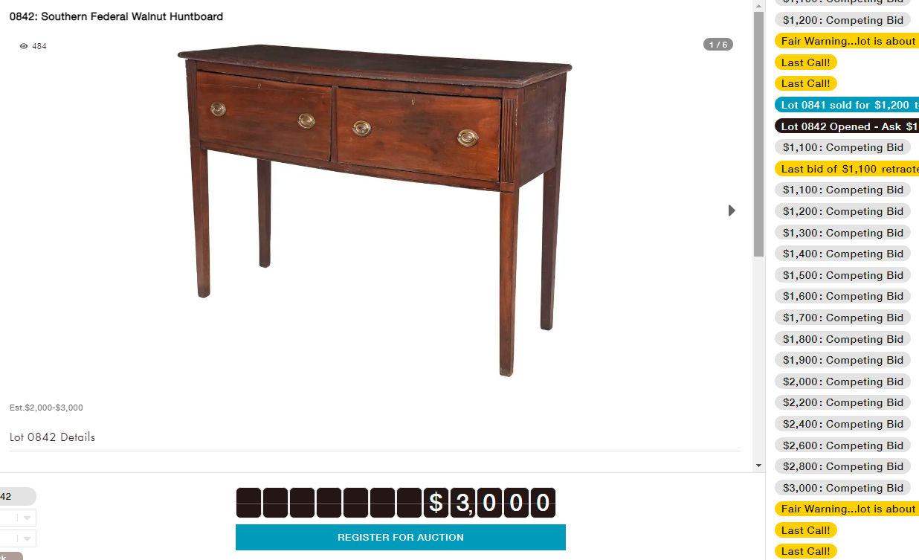Select the Lot 0842 Opened message

(x=847, y=126)
